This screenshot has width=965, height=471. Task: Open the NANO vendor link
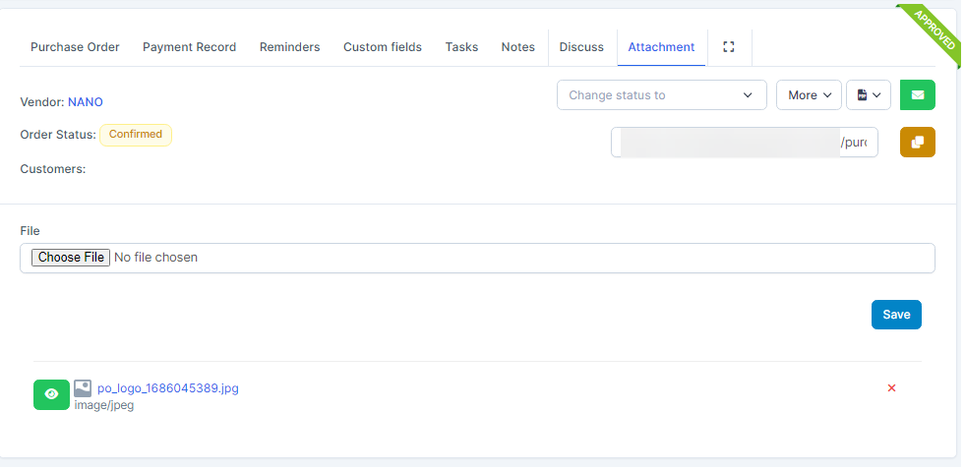coord(86,102)
